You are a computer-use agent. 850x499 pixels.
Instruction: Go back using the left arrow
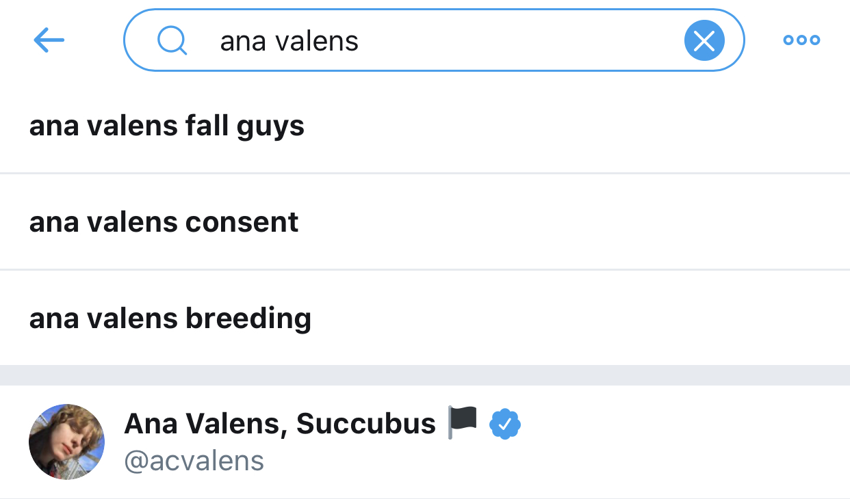pyautogui.click(x=49, y=41)
